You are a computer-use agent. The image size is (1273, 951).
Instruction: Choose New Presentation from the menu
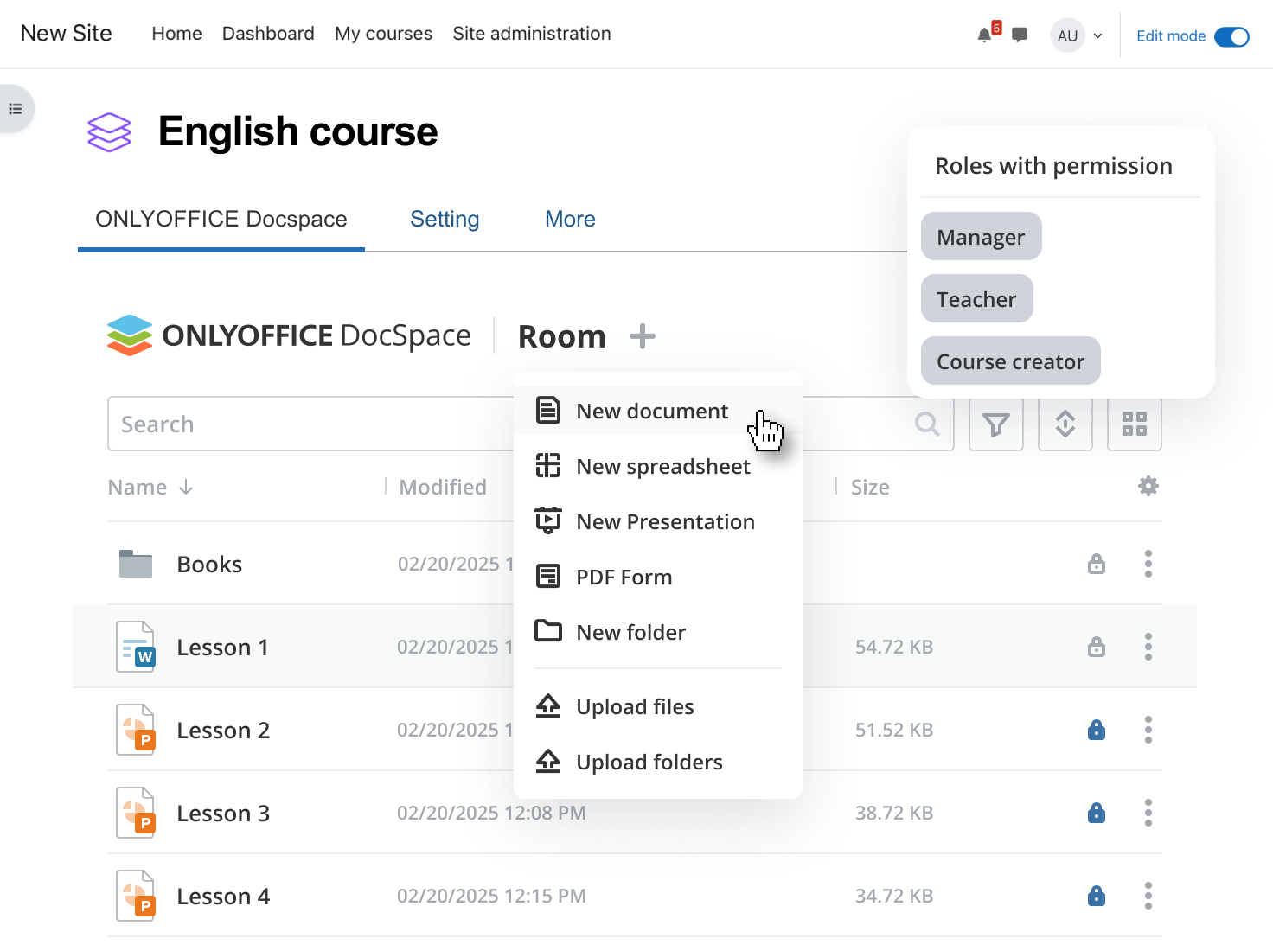pos(658,521)
